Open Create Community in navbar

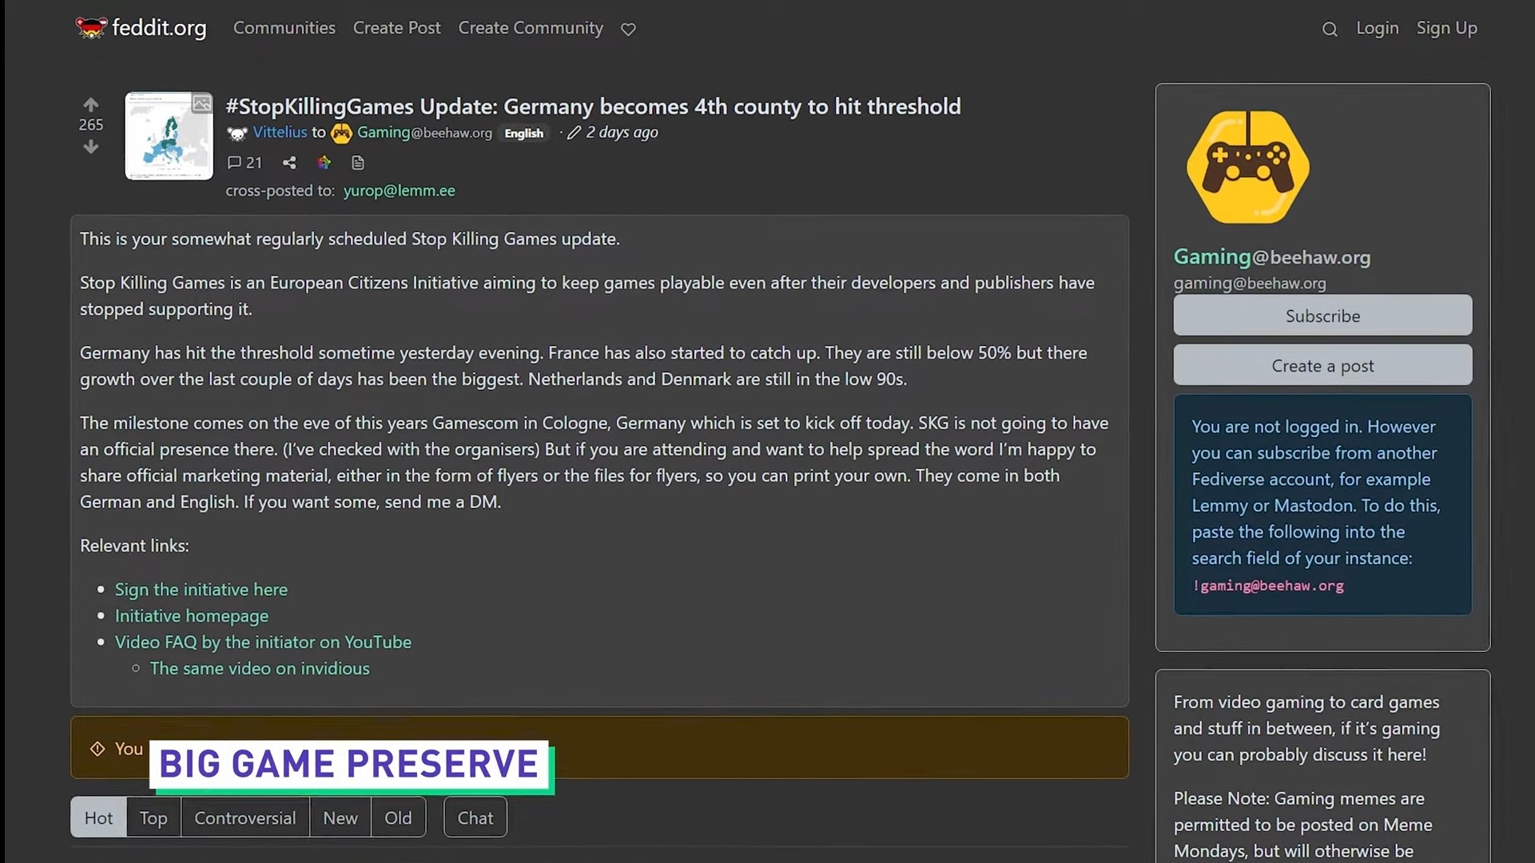point(530,28)
